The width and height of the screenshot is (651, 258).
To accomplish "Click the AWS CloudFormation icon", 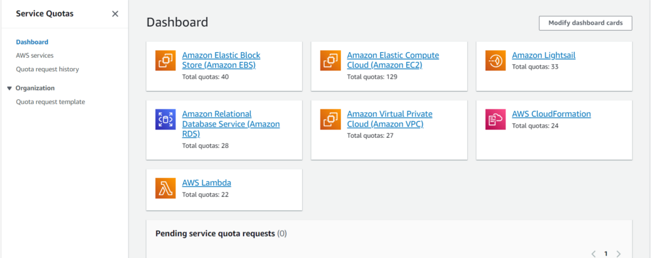I will point(495,119).
